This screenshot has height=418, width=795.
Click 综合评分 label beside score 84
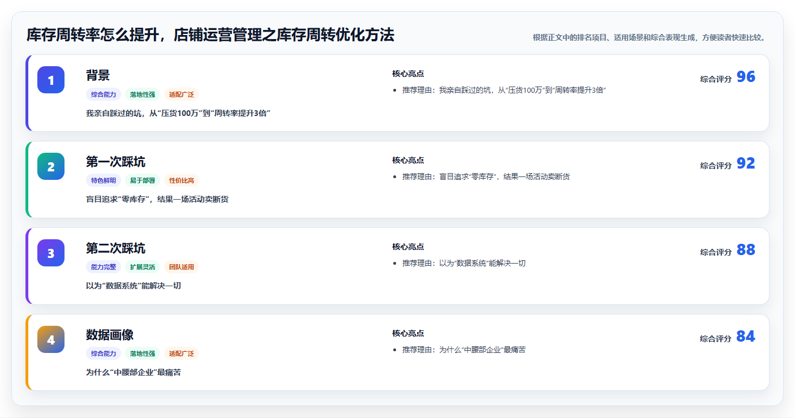tap(716, 339)
